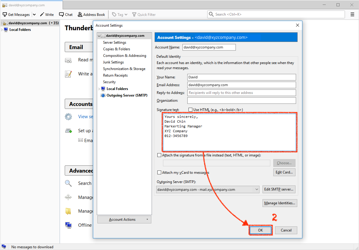
Task: Open the Get Messages dropdown arrow
Action: pos(34,14)
